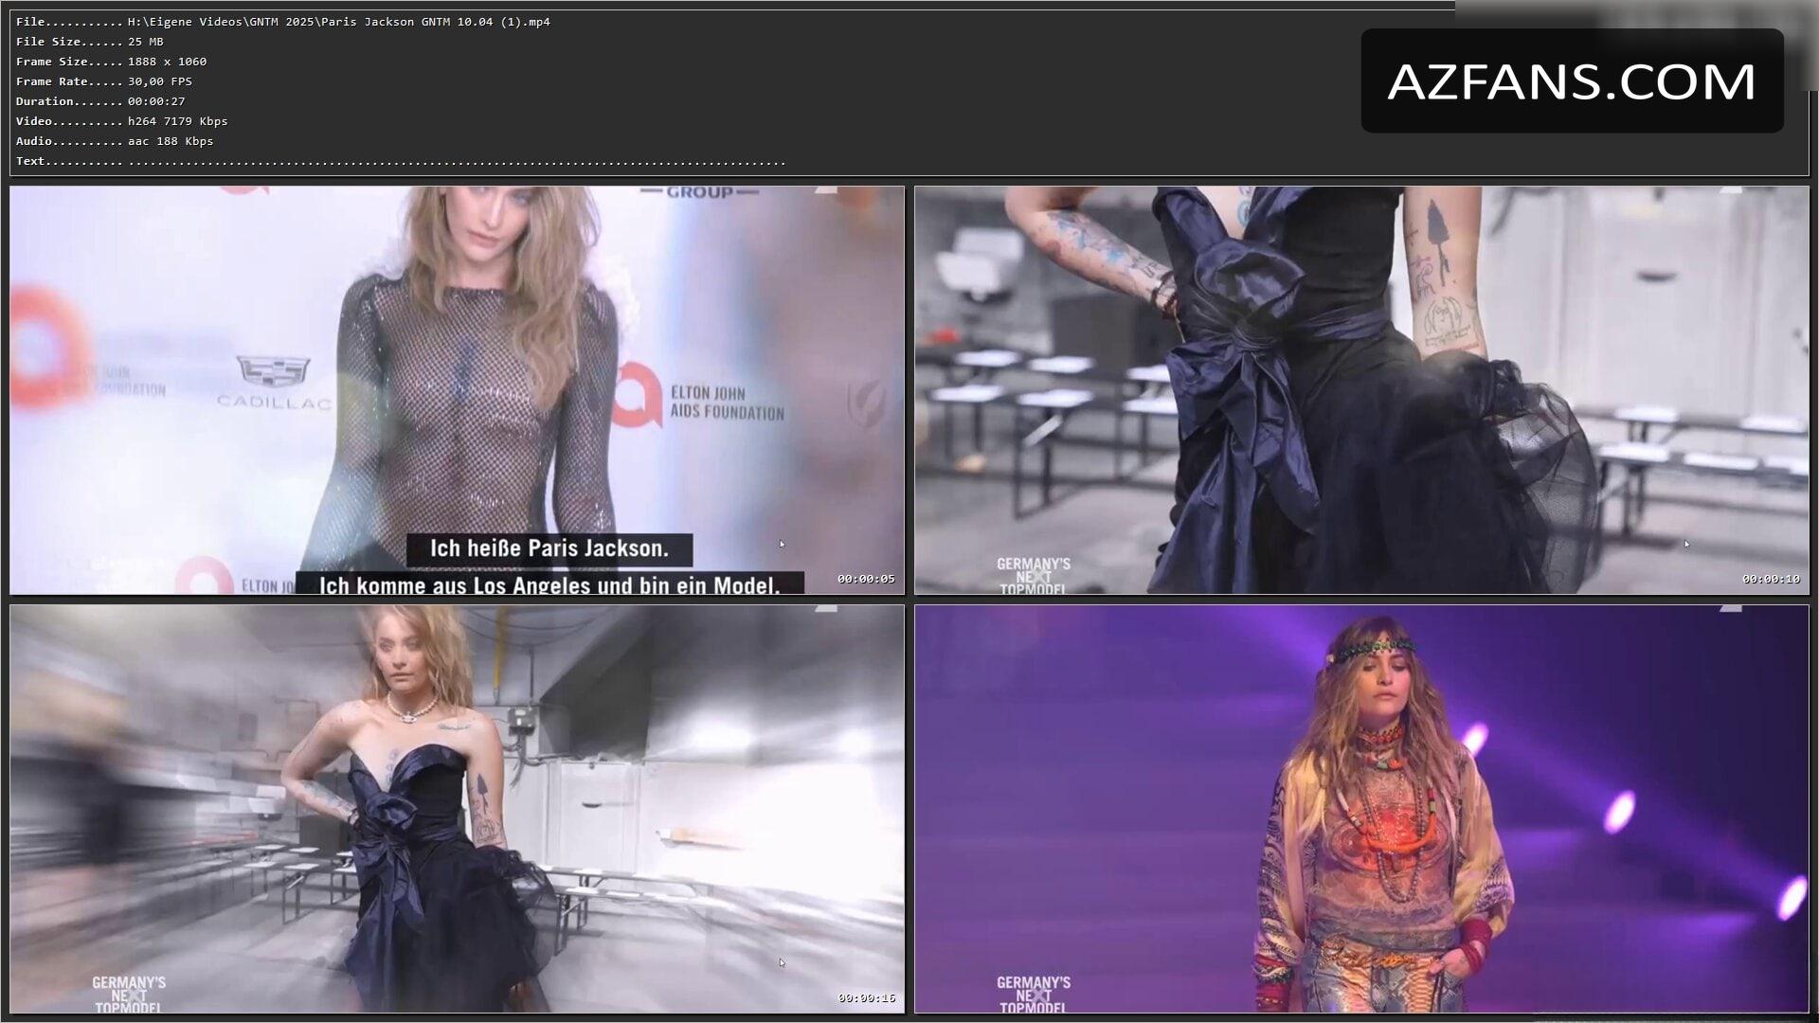This screenshot has height=1023, width=1819.
Task: Click the Duration value '00:00:27'
Action: coord(156,101)
